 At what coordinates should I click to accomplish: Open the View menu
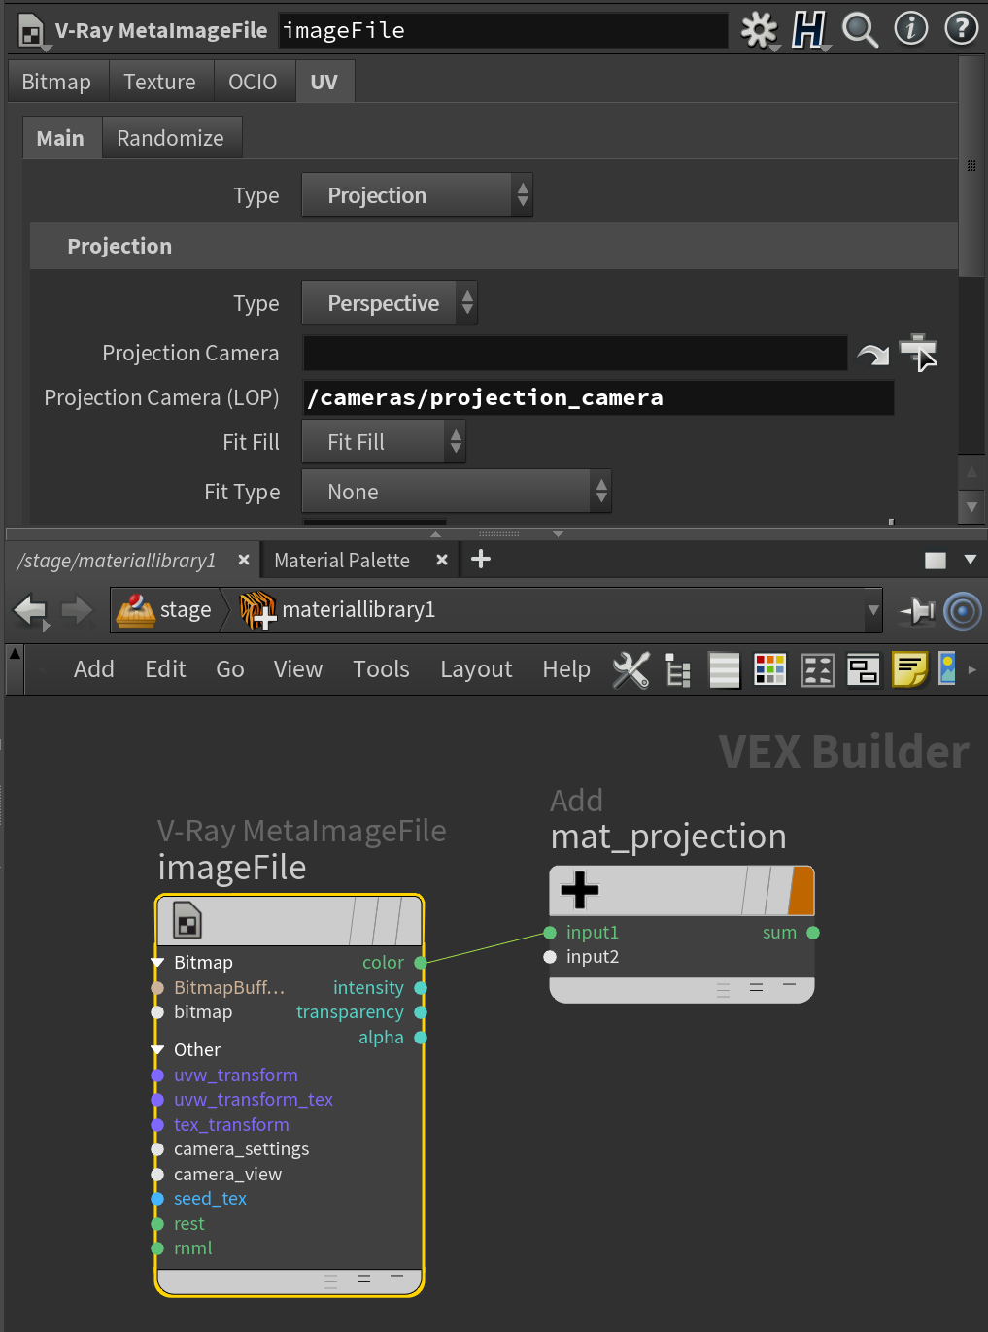click(298, 669)
